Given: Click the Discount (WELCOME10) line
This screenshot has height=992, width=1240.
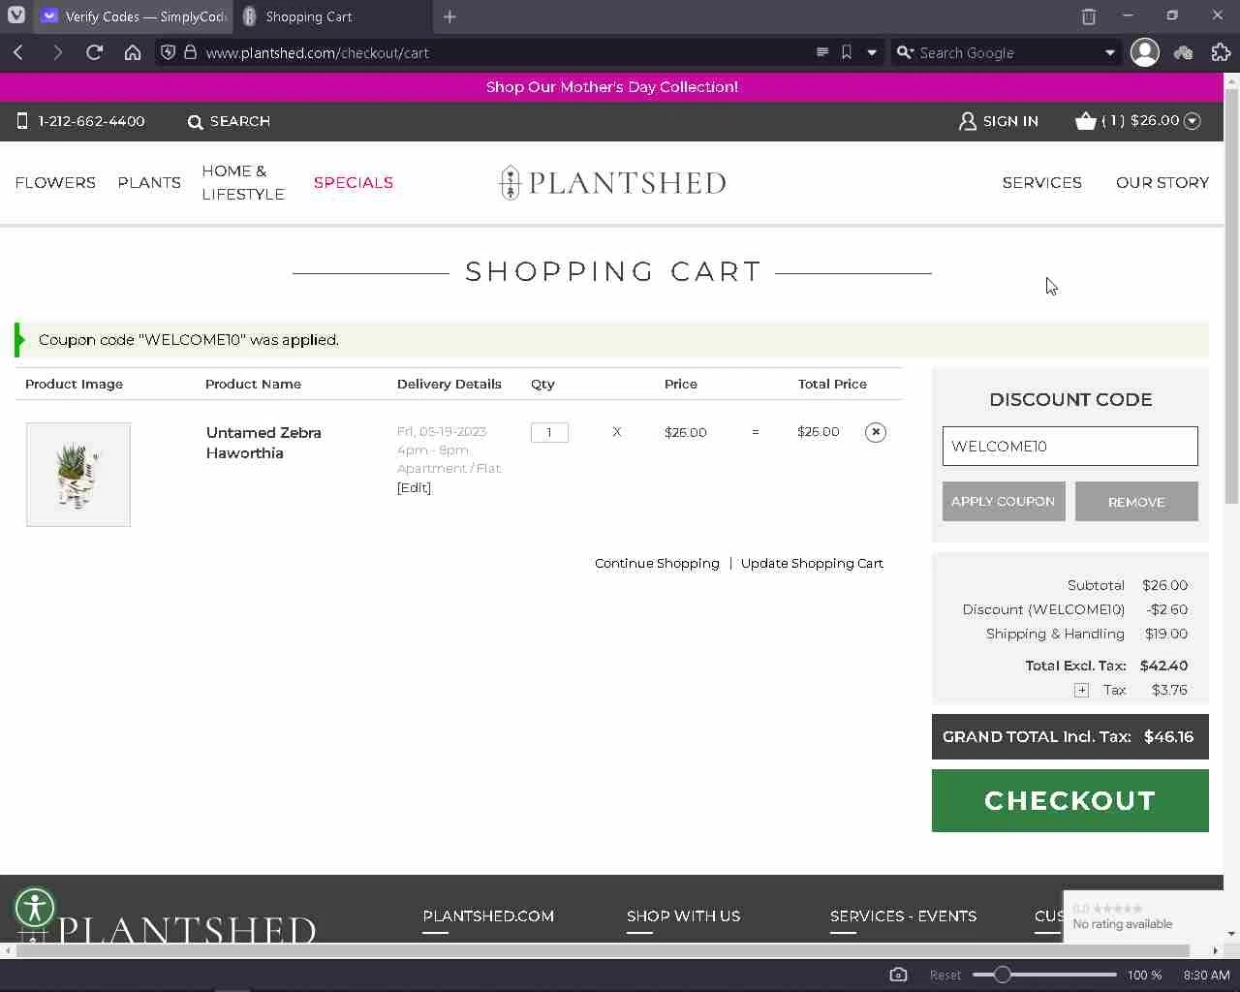Looking at the screenshot, I should pyautogui.click(x=1074, y=609).
